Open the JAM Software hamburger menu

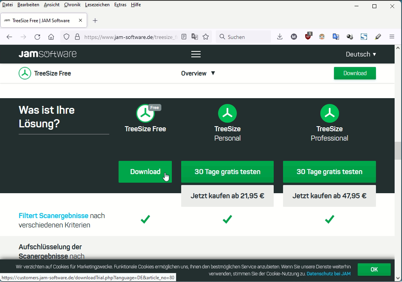[196, 54]
